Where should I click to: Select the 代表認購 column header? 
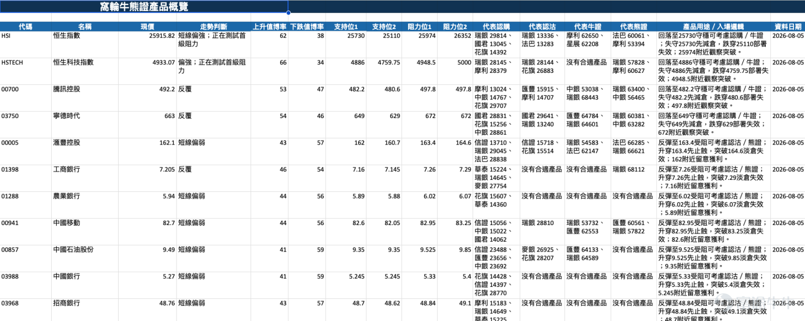click(x=497, y=27)
